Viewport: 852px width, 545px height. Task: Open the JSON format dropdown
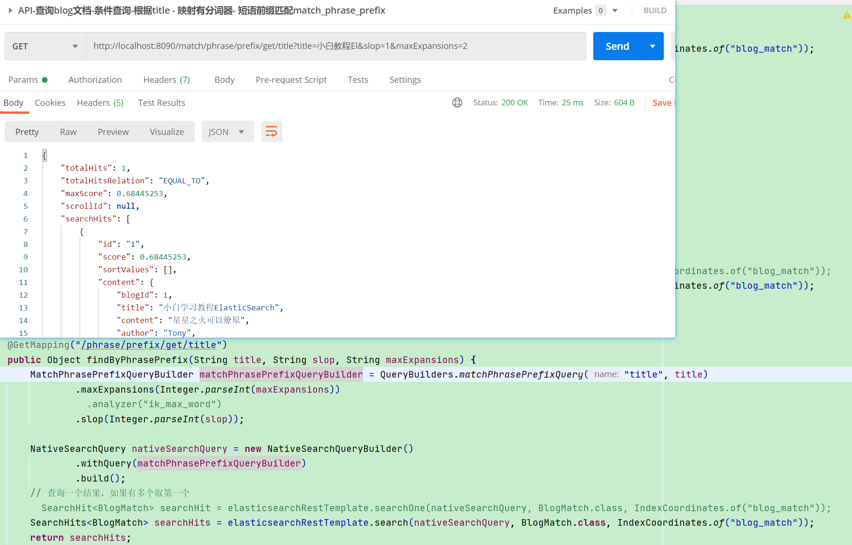point(228,132)
